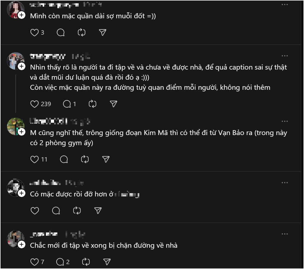Open more options for the 'Nhìn thấy rõ' comment

point(285,56)
